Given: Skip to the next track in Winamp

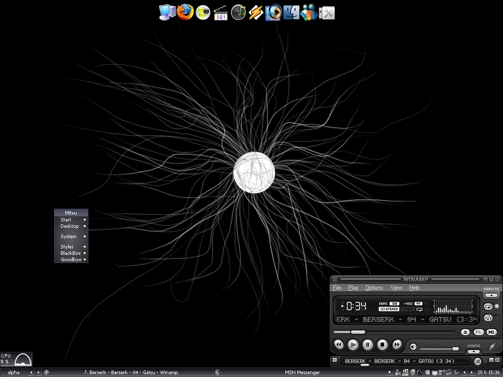Looking at the screenshot, I should tap(397, 345).
